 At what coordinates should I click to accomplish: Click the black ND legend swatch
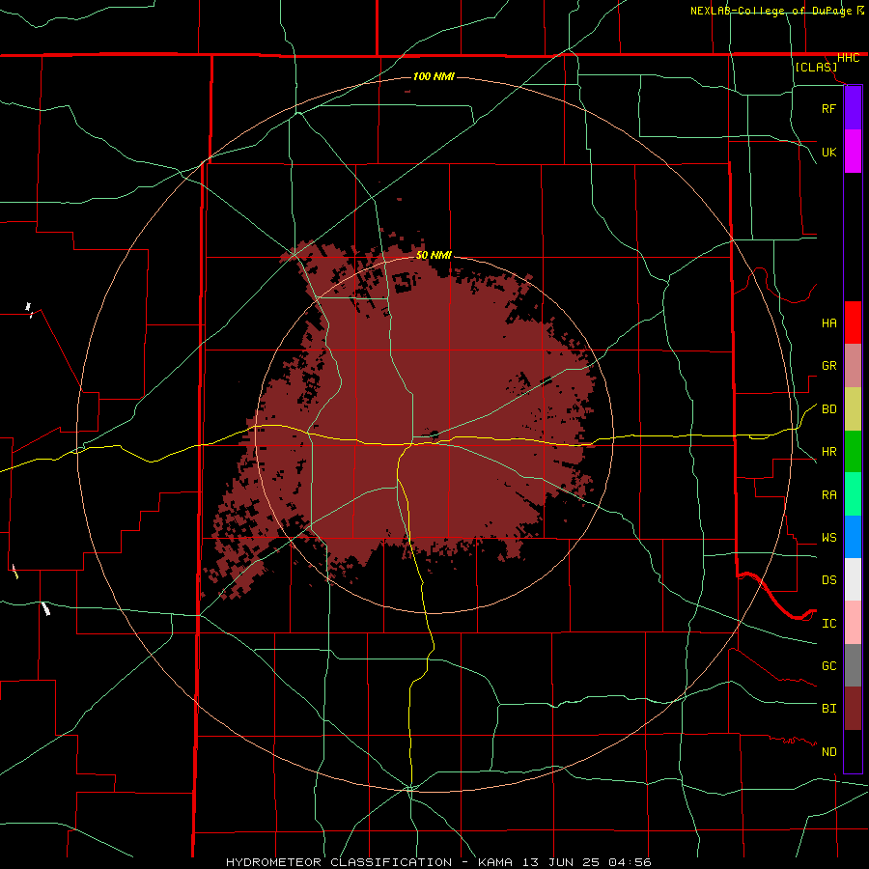853,751
